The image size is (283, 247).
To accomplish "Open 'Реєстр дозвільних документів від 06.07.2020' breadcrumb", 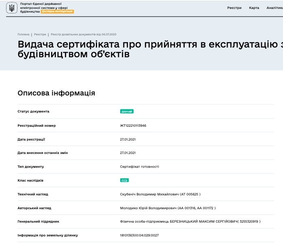I will click(x=84, y=34).
